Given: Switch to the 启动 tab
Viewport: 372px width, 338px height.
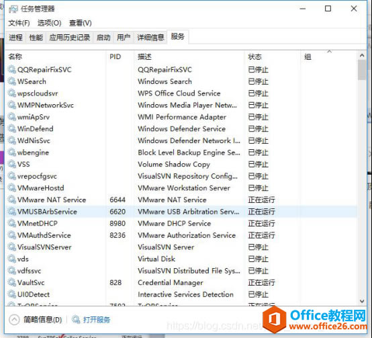Looking at the screenshot, I should coord(103,37).
